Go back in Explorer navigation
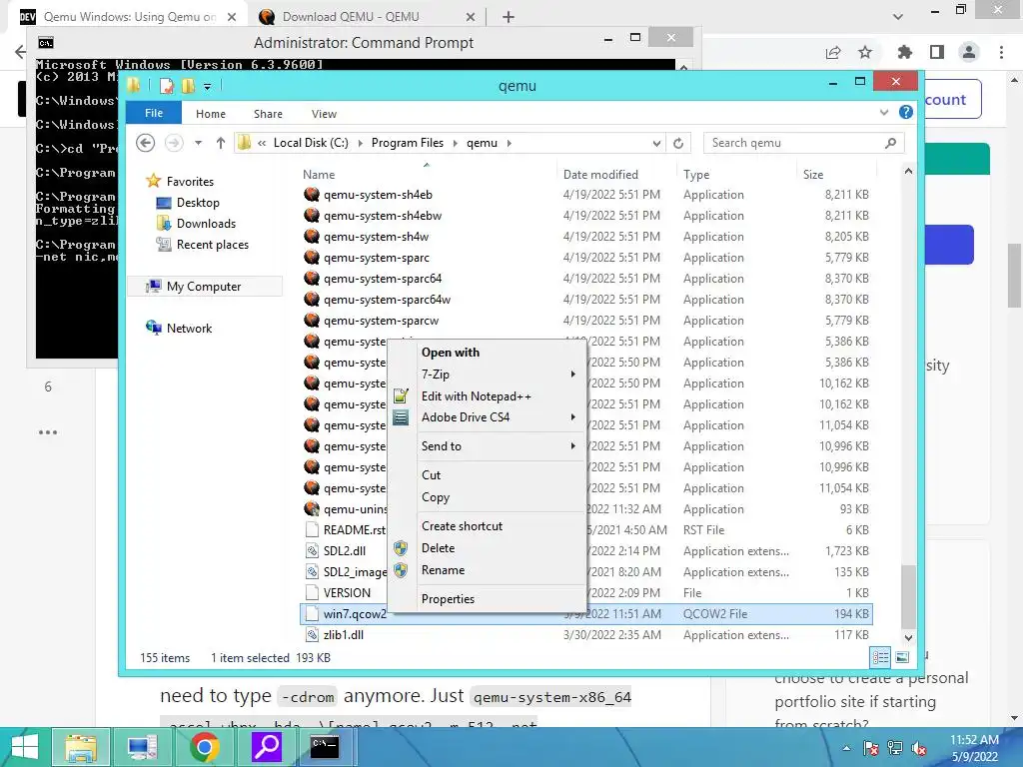This screenshot has width=1023, height=767. [x=146, y=143]
